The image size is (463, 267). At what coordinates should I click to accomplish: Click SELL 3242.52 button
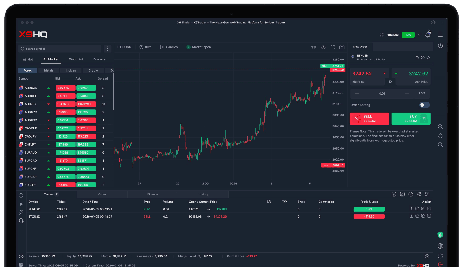(369, 119)
